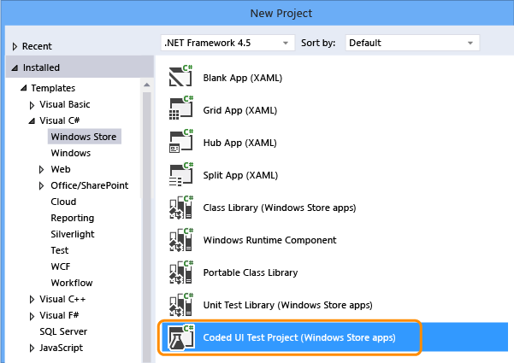The image size is (514, 363).
Task: Select the Test tree item
Action: (x=60, y=250)
